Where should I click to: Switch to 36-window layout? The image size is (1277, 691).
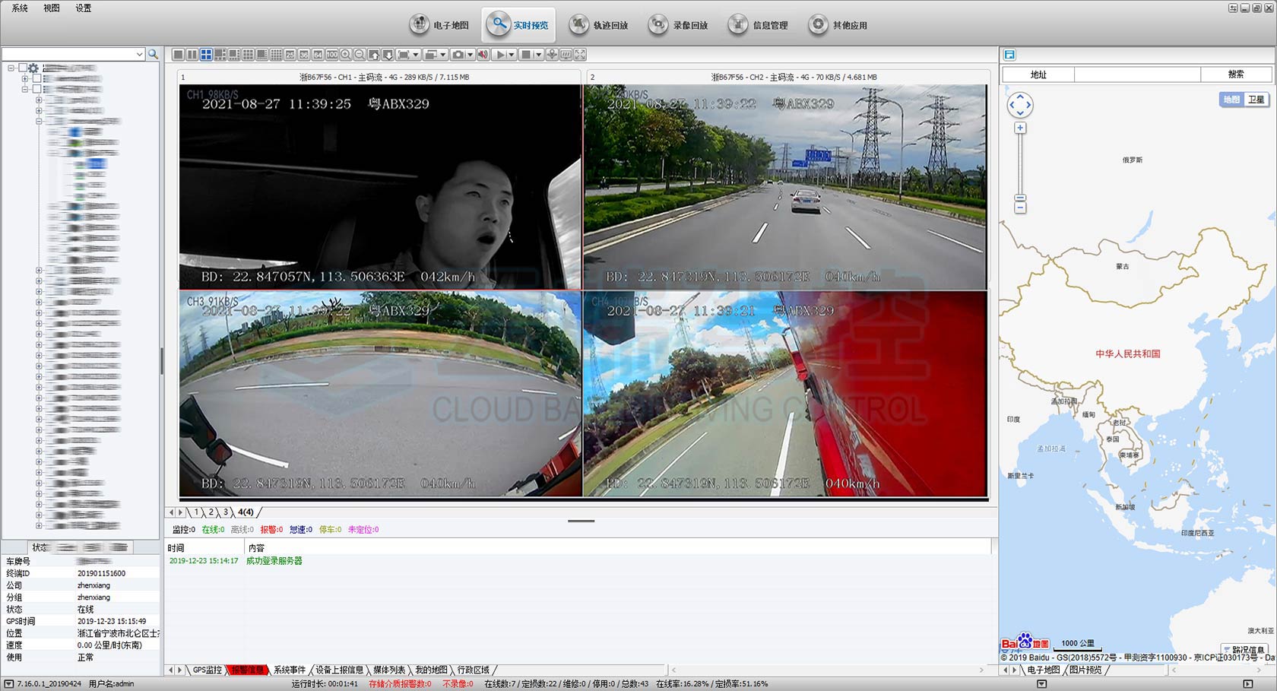303,55
